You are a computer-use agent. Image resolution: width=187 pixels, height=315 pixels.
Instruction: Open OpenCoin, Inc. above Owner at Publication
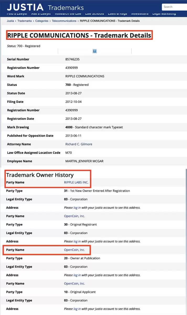(74, 250)
